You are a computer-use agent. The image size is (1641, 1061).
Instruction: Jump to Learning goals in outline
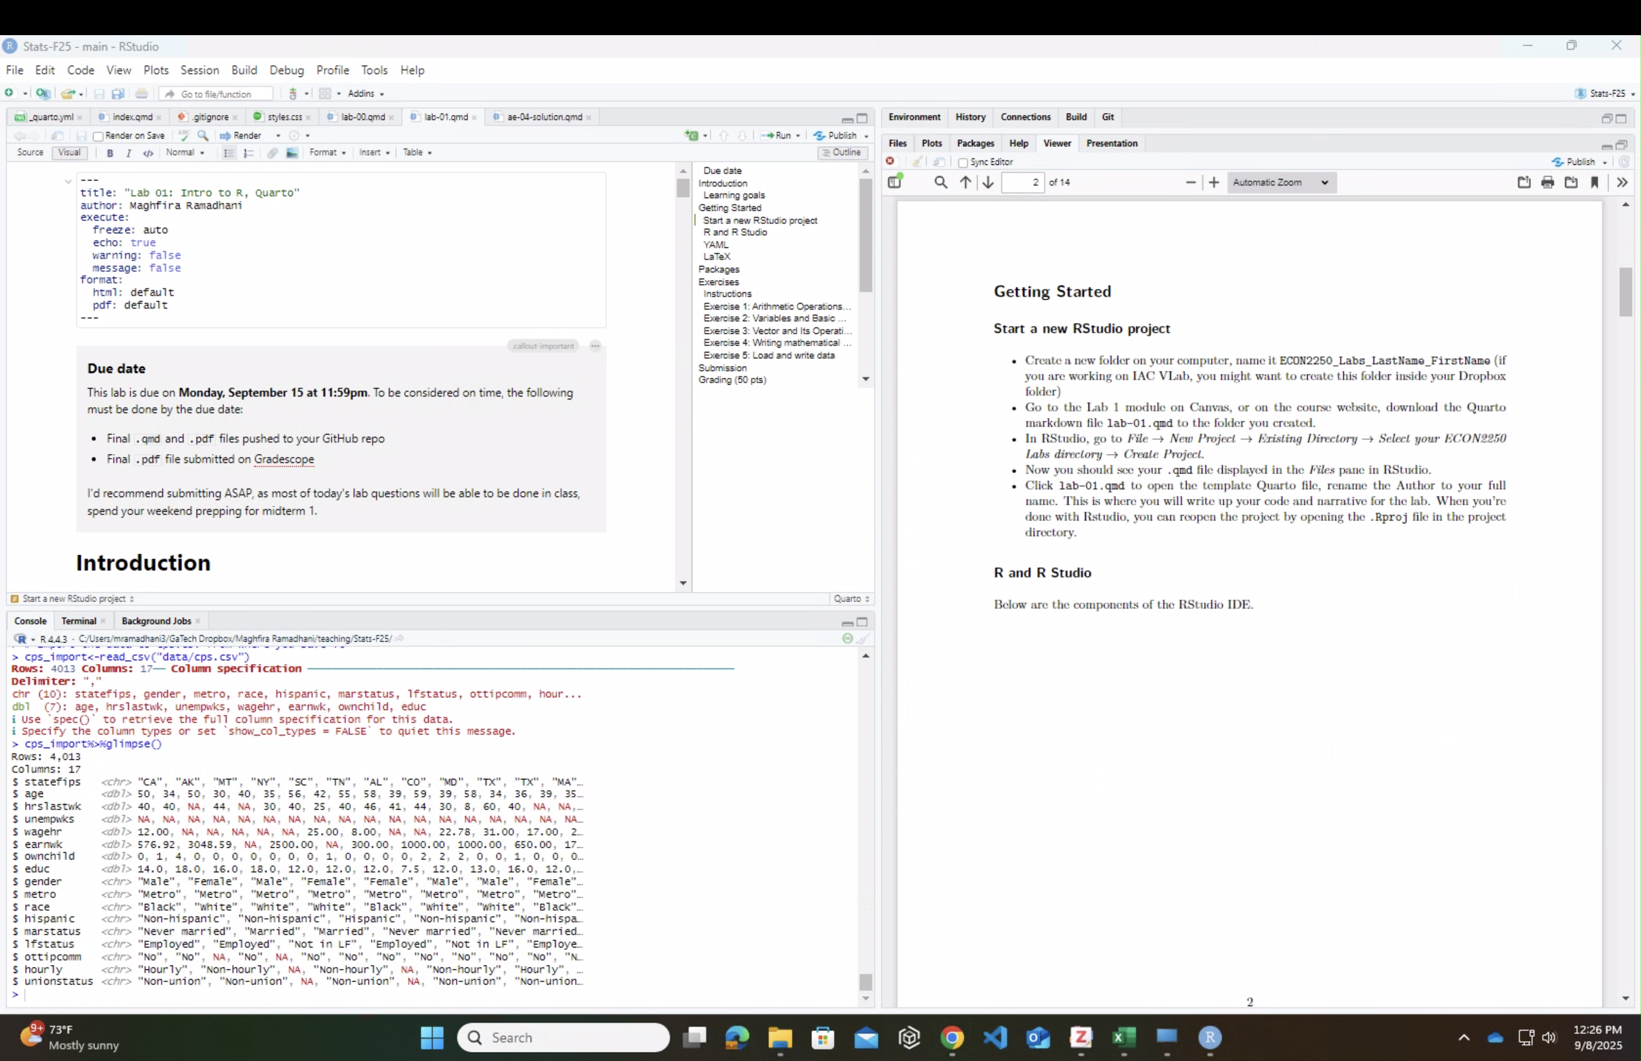(x=734, y=195)
